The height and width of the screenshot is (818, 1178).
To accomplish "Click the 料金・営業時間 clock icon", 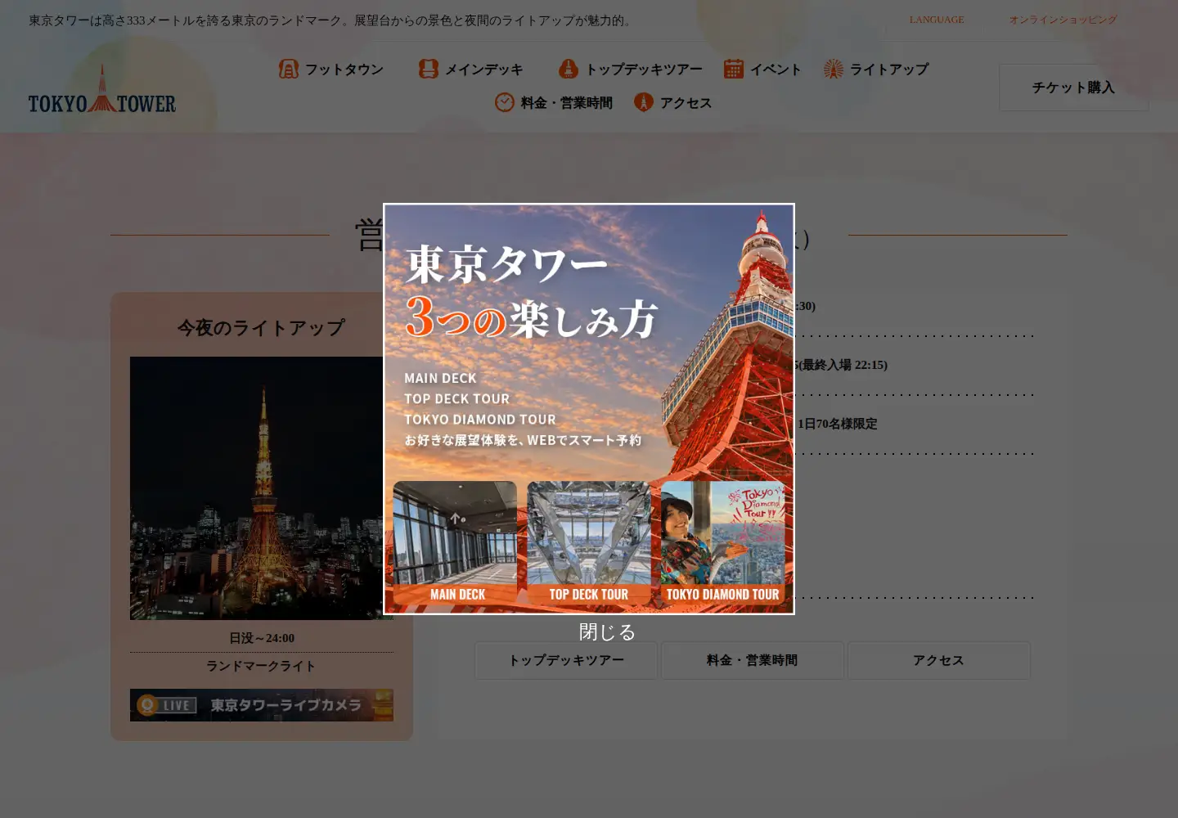I will pos(505,102).
